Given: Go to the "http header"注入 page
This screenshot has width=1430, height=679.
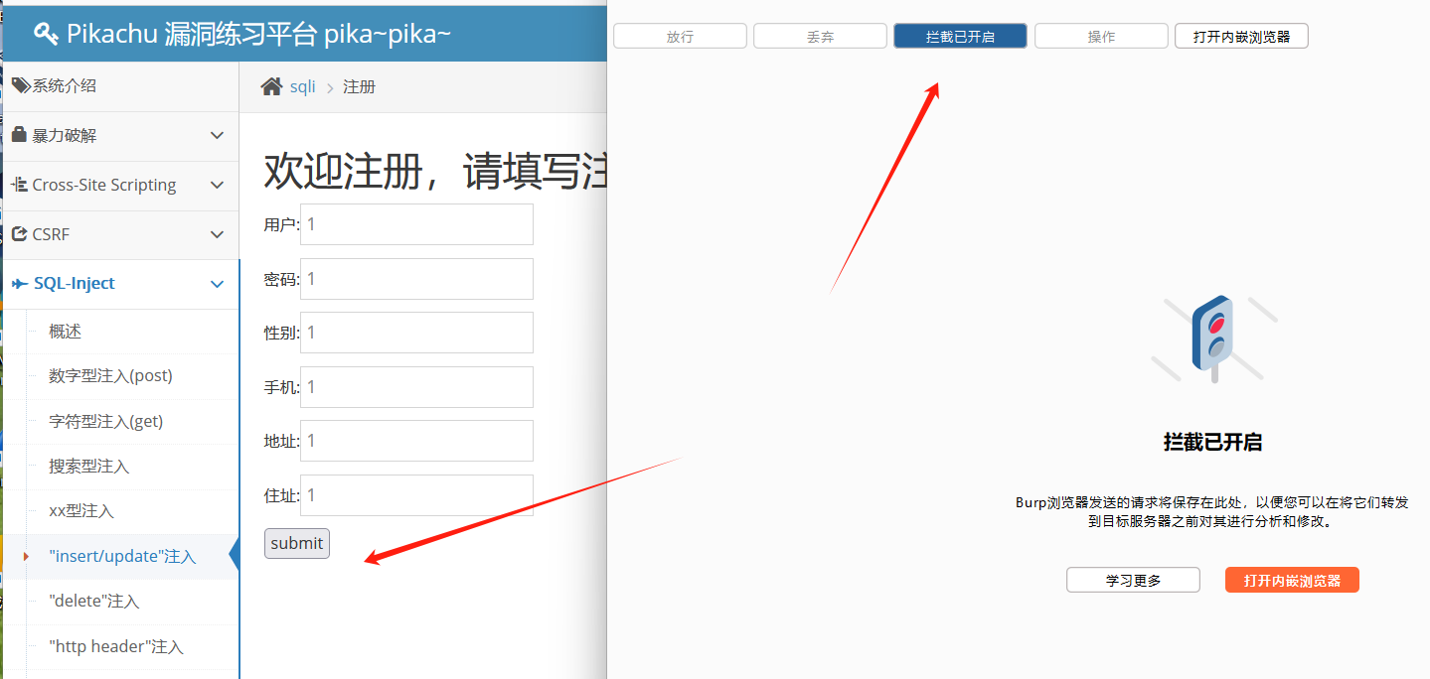Looking at the screenshot, I should (116, 646).
